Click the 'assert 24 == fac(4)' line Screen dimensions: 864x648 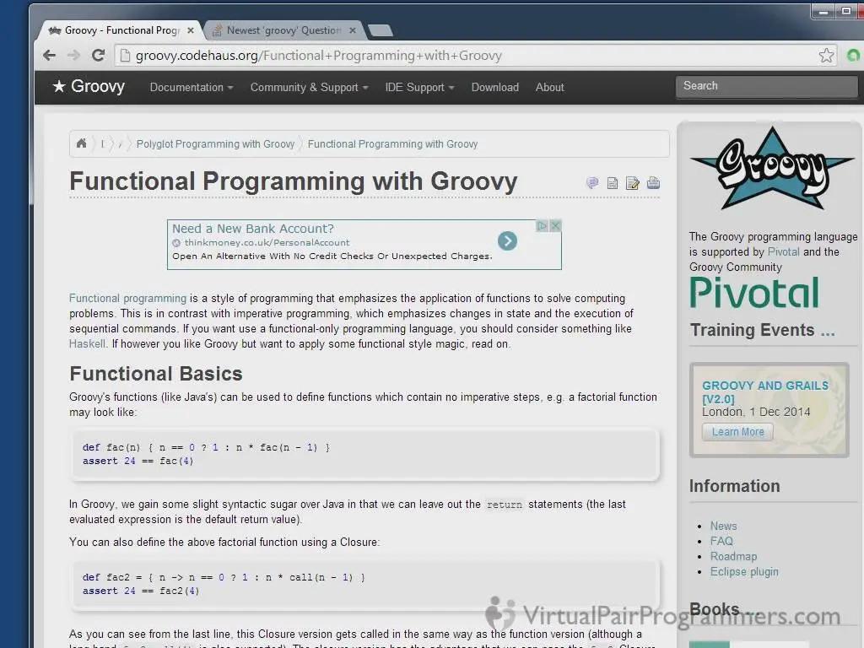pyautogui.click(x=138, y=462)
